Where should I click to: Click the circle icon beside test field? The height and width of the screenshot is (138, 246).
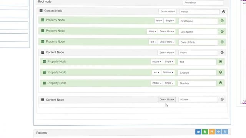pyautogui.click(x=220, y=62)
